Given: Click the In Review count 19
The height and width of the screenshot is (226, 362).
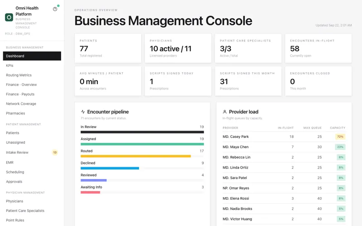Looking at the screenshot, I should point(202,127).
